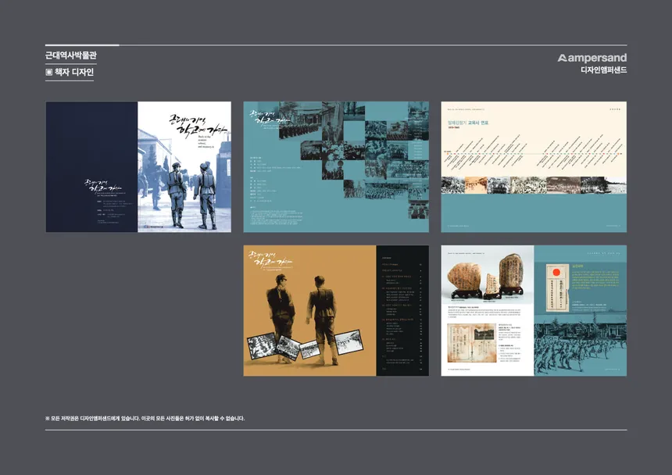This screenshot has height=475, width=672.
Task: Open the orange two-soldiers spread thumbnail
Action: click(x=336, y=310)
